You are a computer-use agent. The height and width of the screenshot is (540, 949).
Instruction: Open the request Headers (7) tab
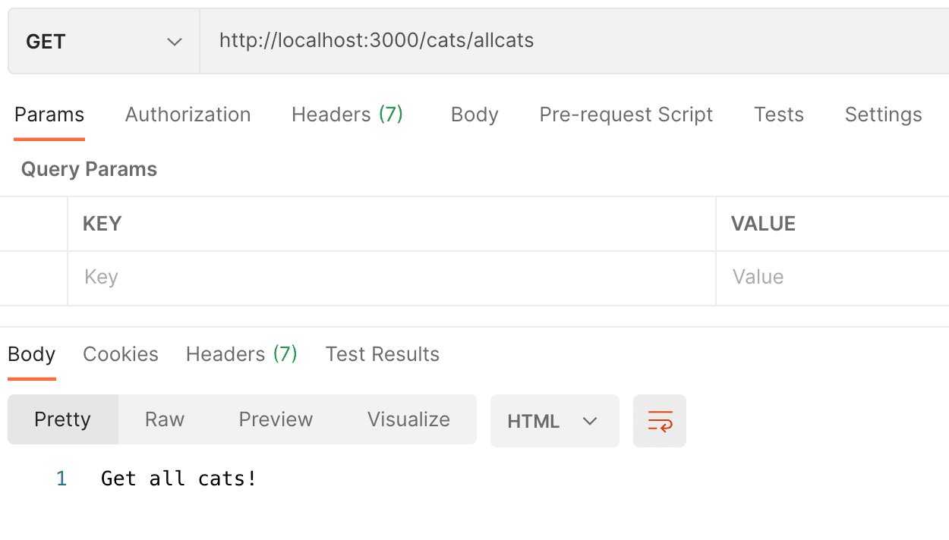click(x=347, y=115)
